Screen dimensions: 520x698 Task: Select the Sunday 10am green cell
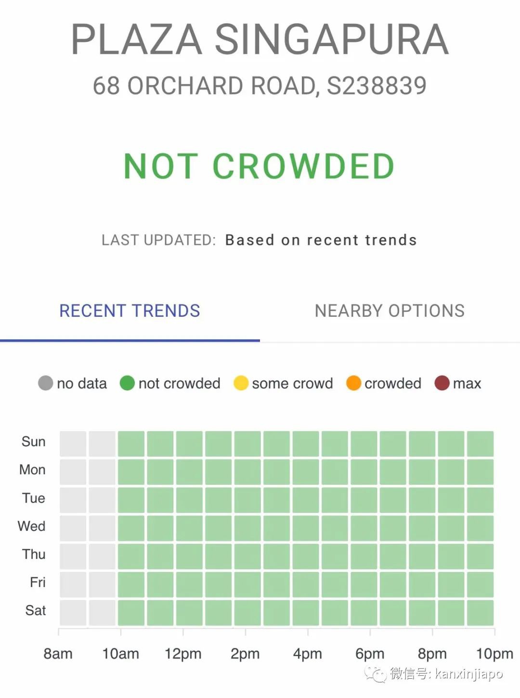pos(131,444)
